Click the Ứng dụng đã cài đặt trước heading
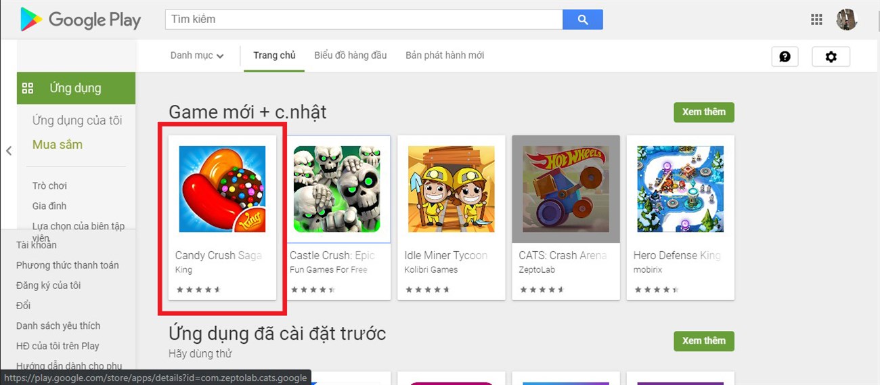The height and width of the screenshot is (385, 880). point(277,333)
